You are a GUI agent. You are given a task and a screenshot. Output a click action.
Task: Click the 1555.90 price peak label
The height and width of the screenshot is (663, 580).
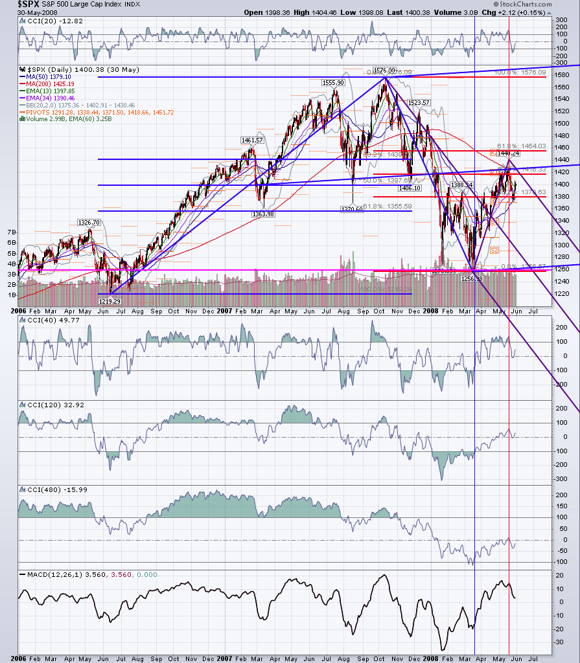point(333,83)
